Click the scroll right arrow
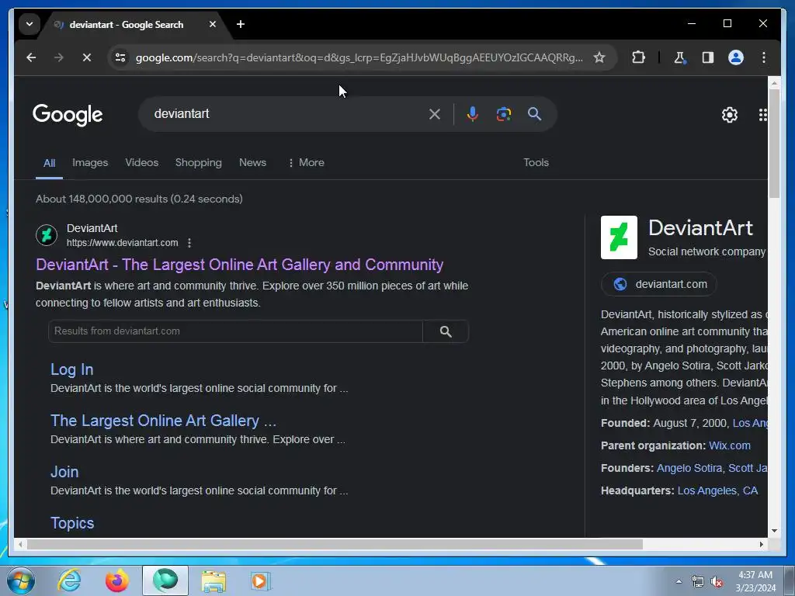The image size is (795, 596). click(x=761, y=544)
